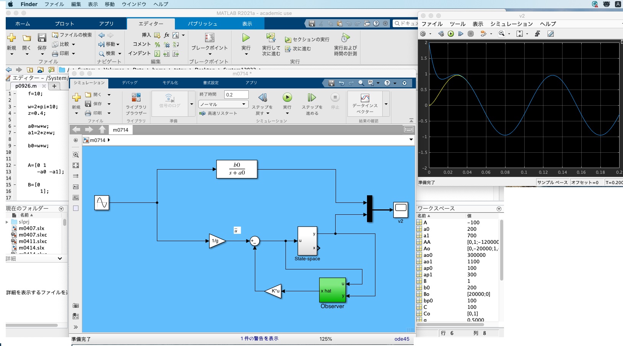The width and height of the screenshot is (623, 346).
Task: Select the Observer block in the model
Action: 333,291
